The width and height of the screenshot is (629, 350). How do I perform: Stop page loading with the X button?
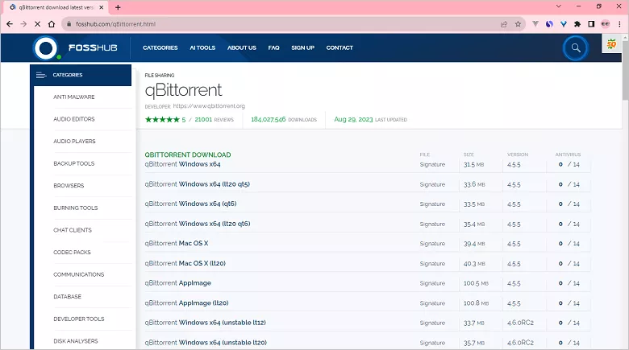click(37, 24)
